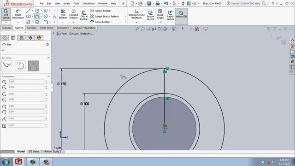Choose the Sketch Fillet tool
The width and height of the screenshot is (295, 166).
tap(46, 22)
